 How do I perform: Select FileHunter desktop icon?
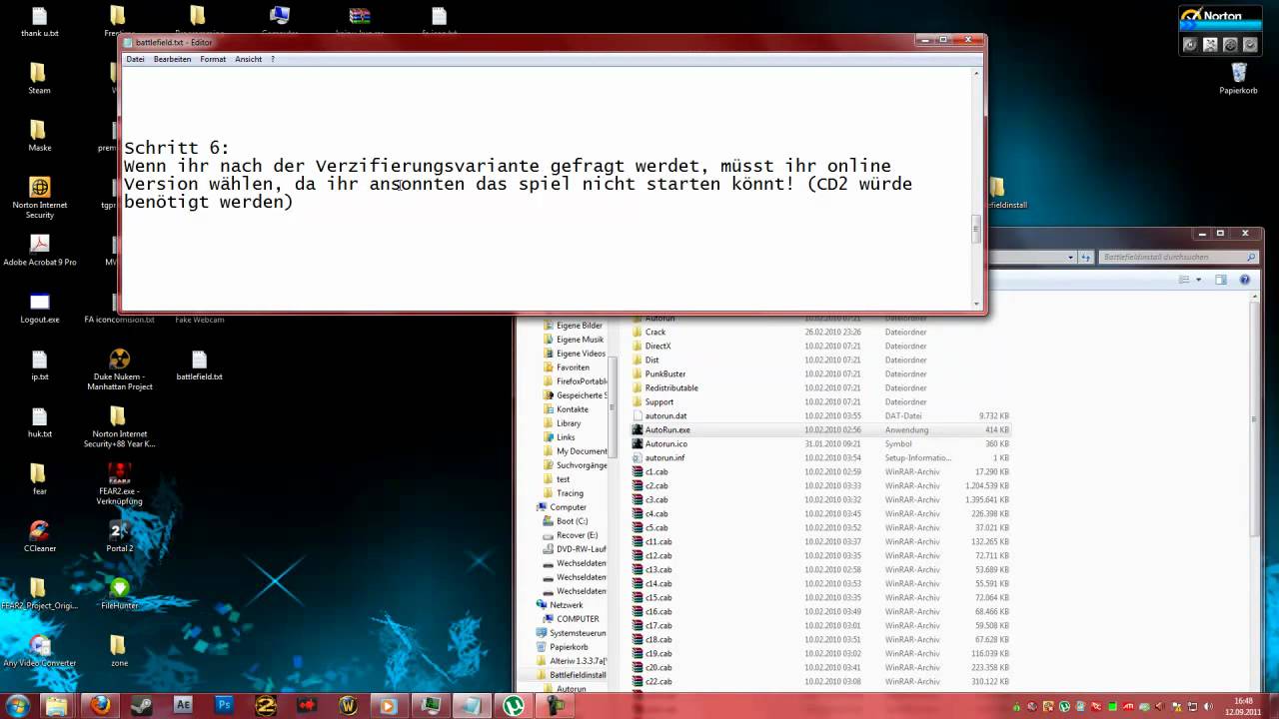point(119,592)
